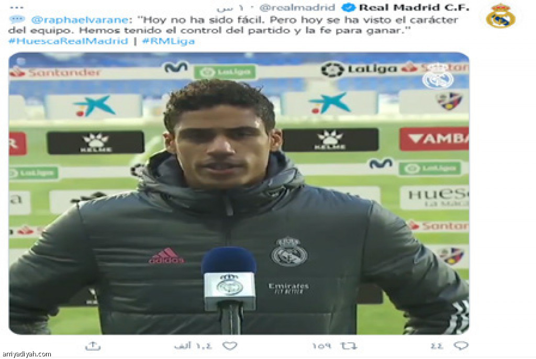This screenshot has height=359, width=536.
Task: Click Real Madrid crest profile avatar
Action: 500,16
